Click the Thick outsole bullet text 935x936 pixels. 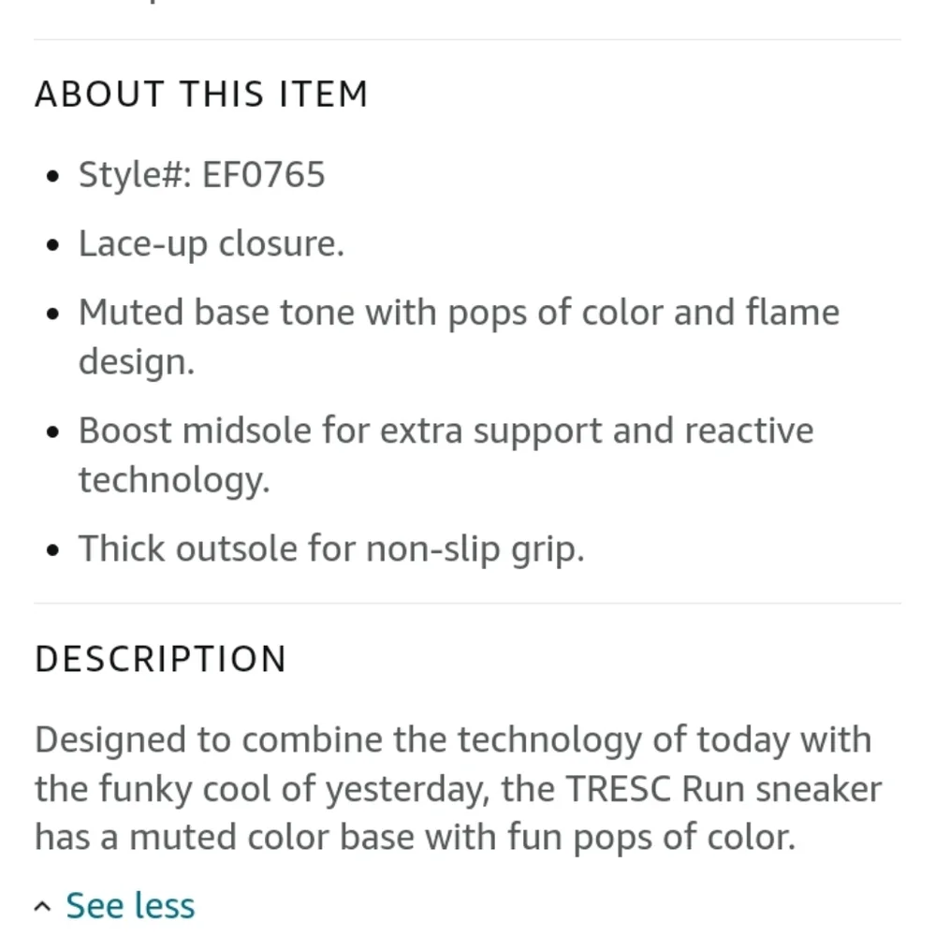pyautogui.click(x=331, y=548)
